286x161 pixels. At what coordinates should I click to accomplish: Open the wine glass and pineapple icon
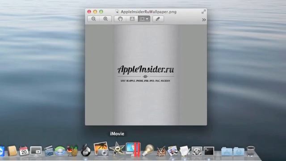coord(72,151)
